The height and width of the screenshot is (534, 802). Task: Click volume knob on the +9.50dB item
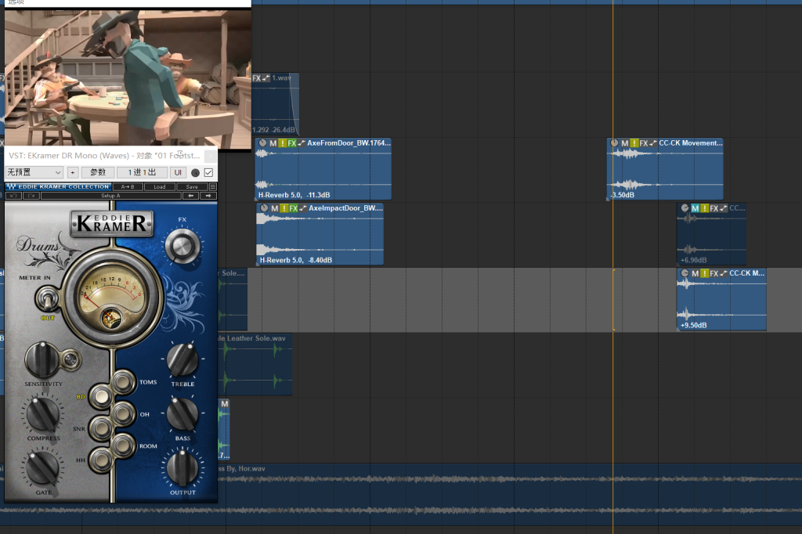click(x=685, y=273)
